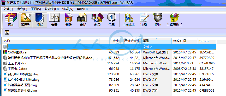This screenshot has height=96, width=226.
Task: Click the 钻孔Φ9H8装配图.dwg file icon
Action: pyautogui.click(x=5, y=74)
